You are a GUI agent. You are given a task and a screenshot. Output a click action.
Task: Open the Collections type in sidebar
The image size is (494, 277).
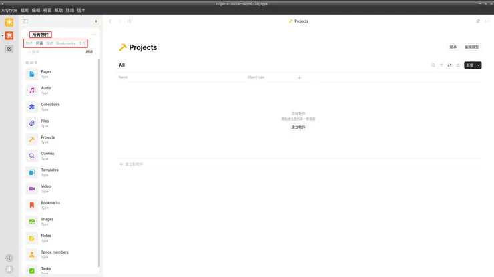(61, 107)
